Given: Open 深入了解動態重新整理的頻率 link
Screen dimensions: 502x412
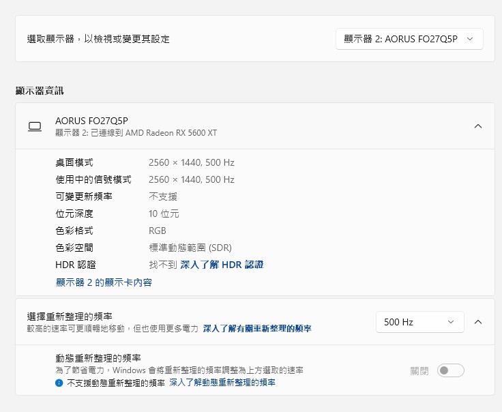Looking at the screenshot, I should pos(222,383).
